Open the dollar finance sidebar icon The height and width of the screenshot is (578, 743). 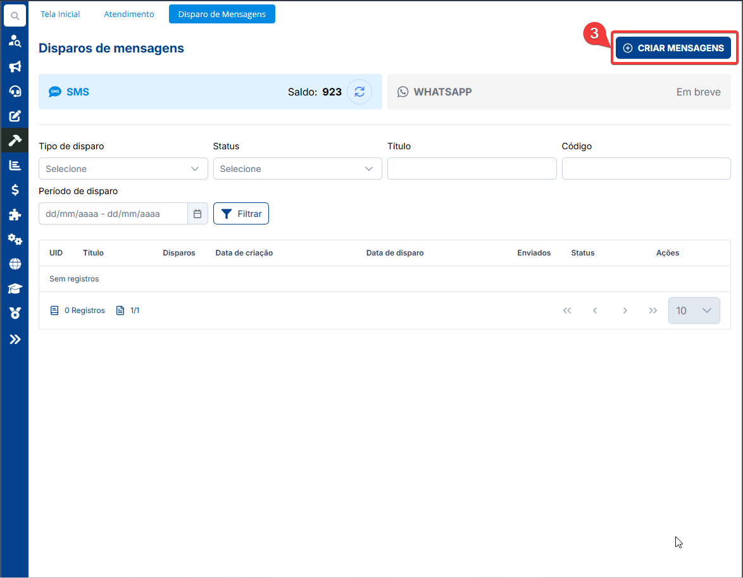pyautogui.click(x=15, y=190)
